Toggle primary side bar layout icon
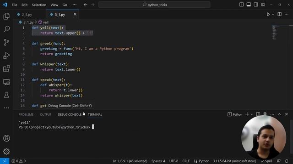 pyautogui.click(x=241, y=5)
